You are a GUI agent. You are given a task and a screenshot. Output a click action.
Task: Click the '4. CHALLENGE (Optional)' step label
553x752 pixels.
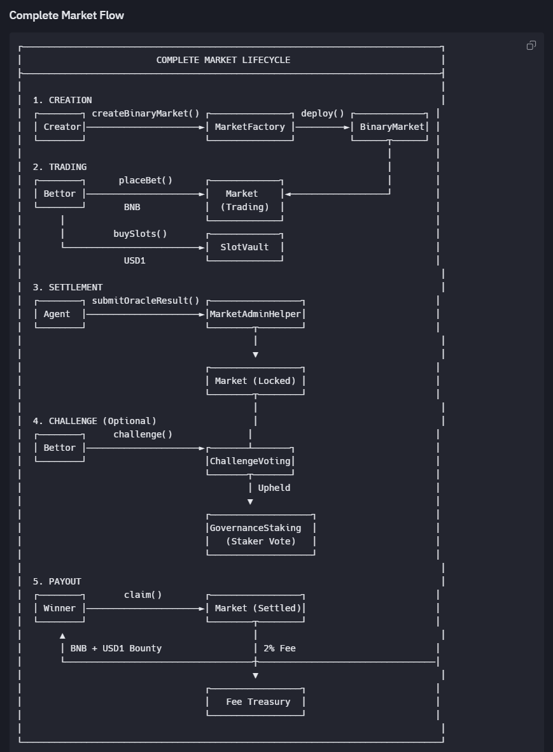click(x=94, y=421)
